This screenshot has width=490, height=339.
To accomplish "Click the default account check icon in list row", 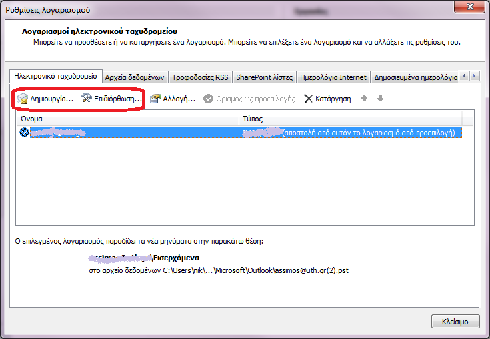I will point(24,132).
